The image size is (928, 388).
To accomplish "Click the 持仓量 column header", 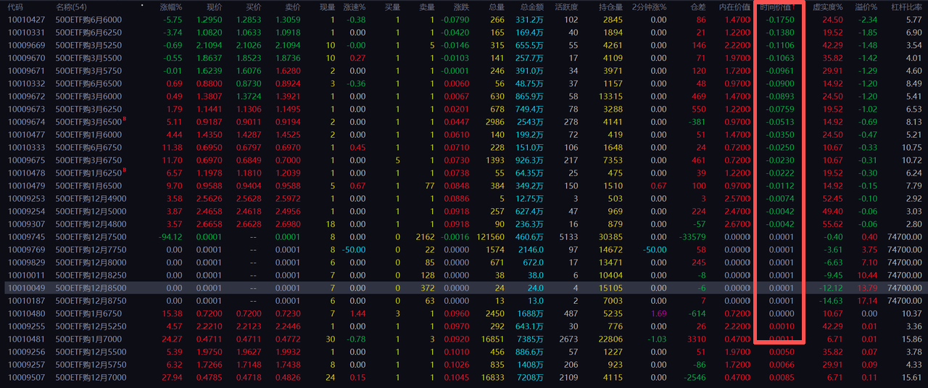I will click(x=610, y=7).
